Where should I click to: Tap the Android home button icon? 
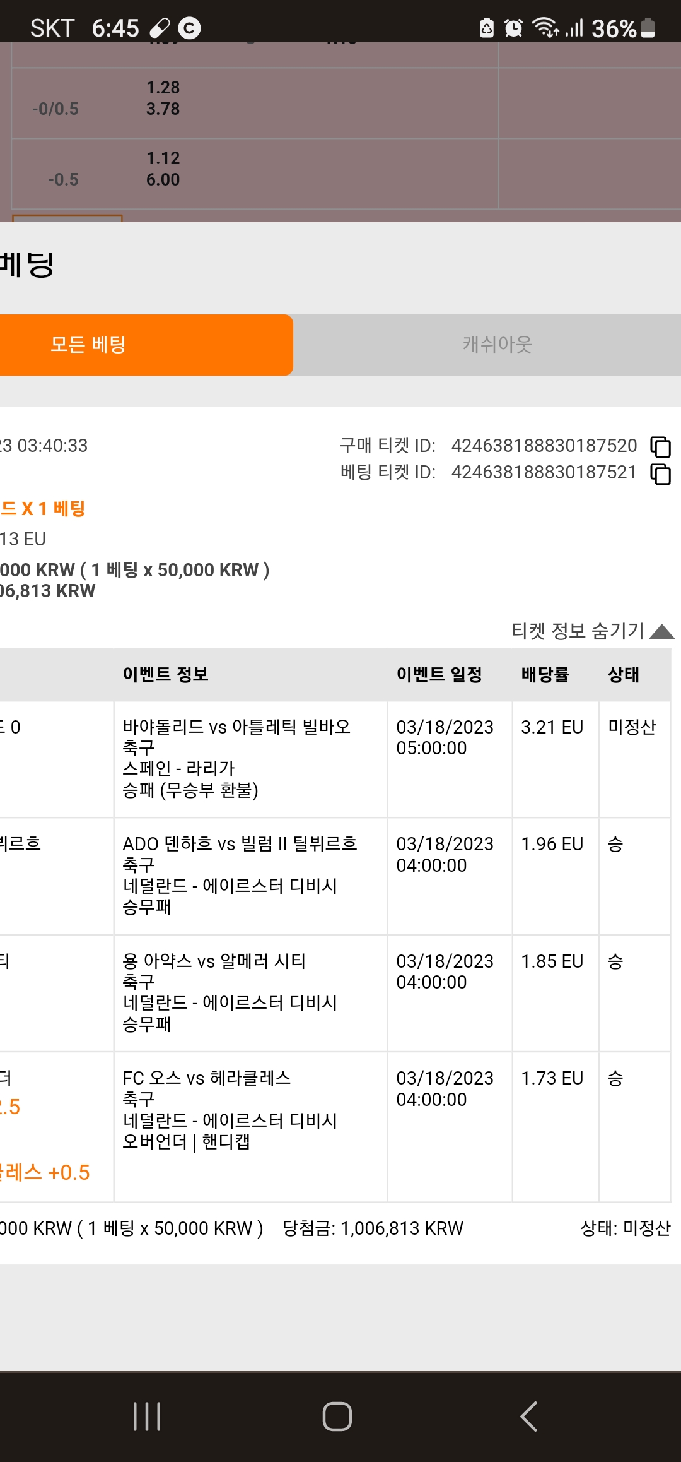(x=337, y=1417)
